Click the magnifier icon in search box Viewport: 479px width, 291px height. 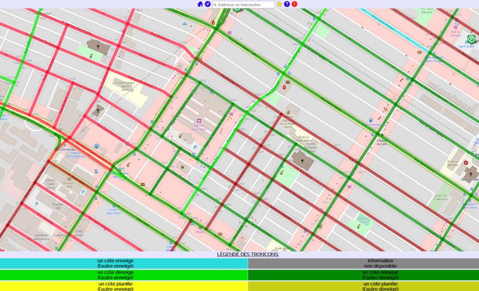pos(215,5)
